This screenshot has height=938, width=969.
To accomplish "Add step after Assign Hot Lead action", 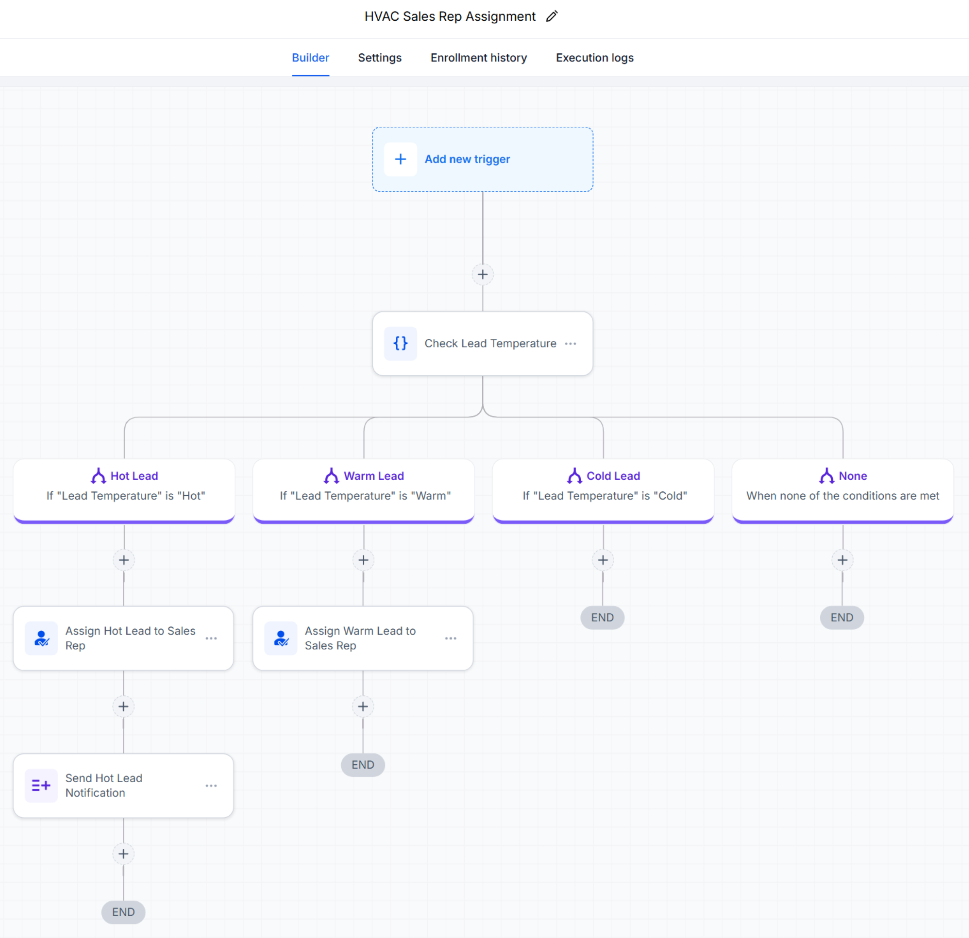I will tap(124, 707).
